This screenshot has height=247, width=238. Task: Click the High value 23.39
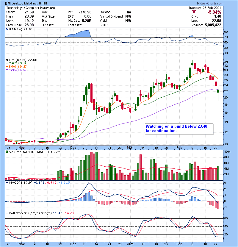click(29, 16)
